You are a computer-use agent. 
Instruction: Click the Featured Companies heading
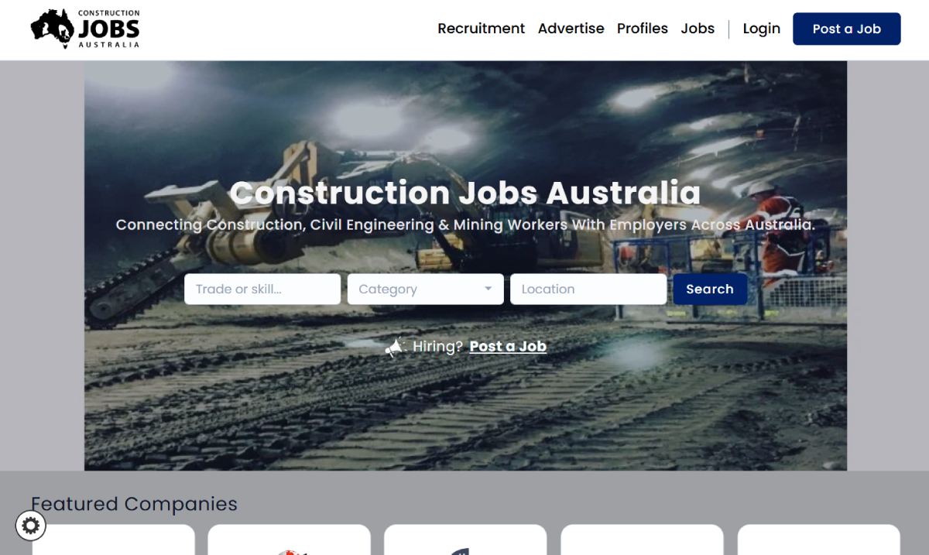coord(134,504)
